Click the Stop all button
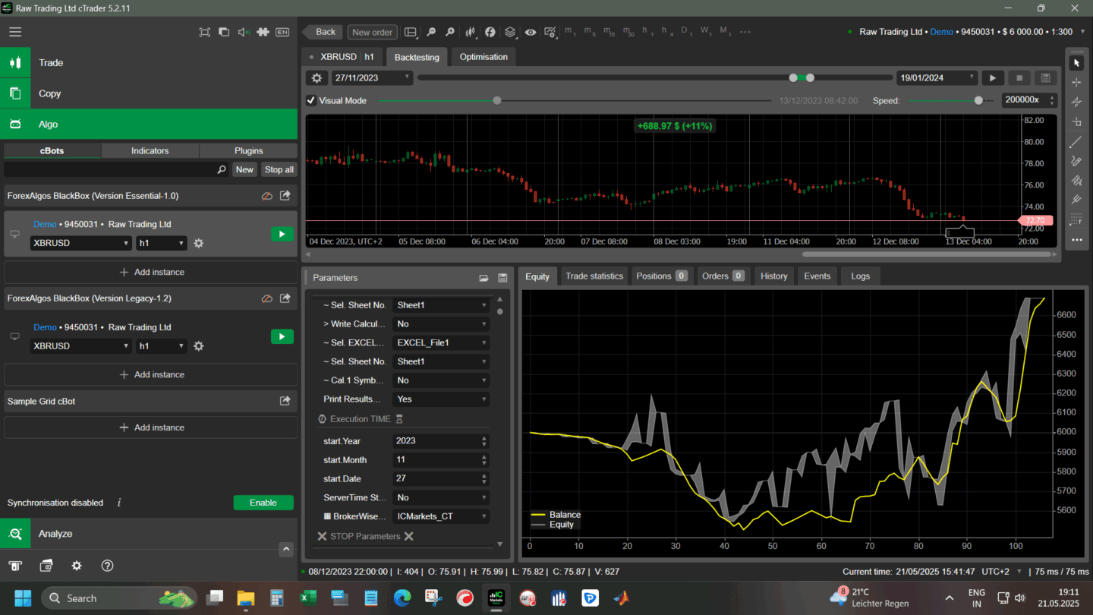Image resolution: width=1093 pixels, height=615 pixels. click(279, 169)
